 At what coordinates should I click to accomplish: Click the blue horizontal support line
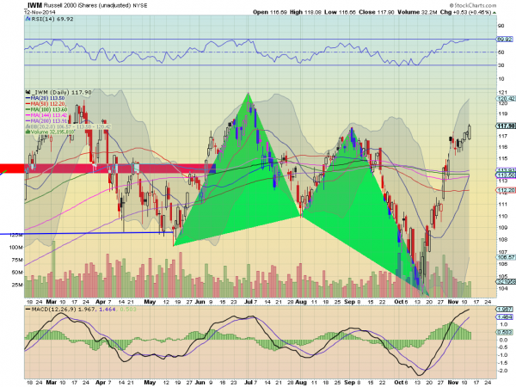(x=87, y=233)
